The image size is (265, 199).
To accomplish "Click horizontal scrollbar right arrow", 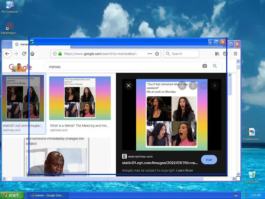I will pyautogui.click(x=234, y=179).
